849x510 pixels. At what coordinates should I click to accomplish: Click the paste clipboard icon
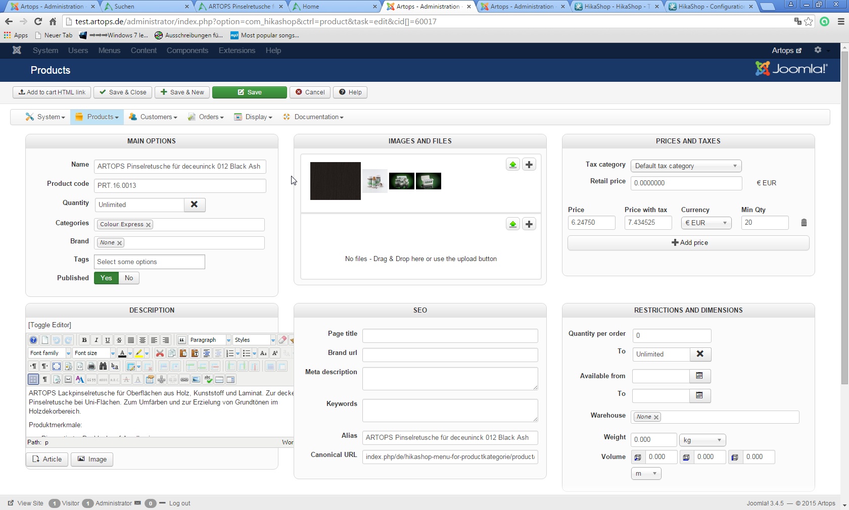click(x=183, y=353)
